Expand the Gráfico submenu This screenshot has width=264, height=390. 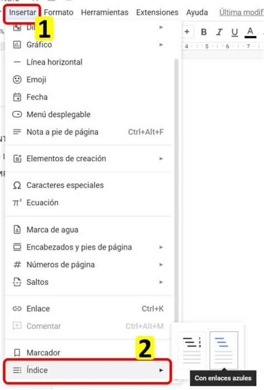tap(89, 45)
